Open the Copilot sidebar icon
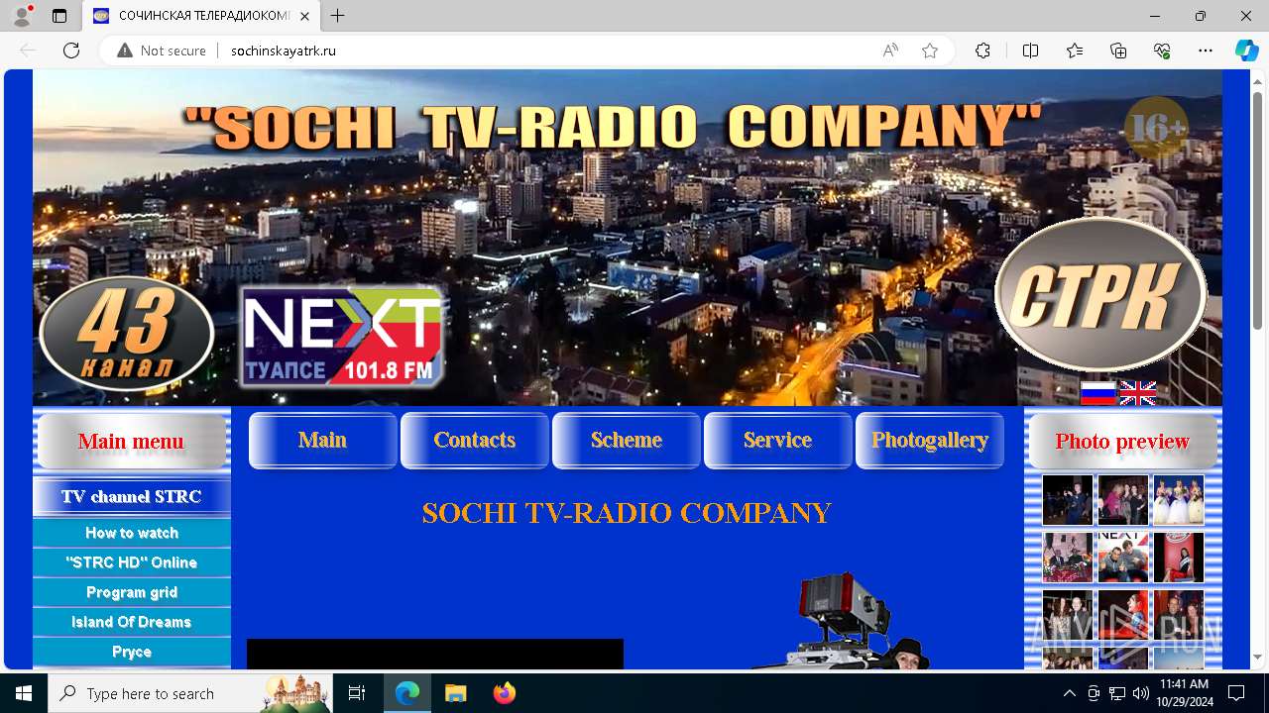 tap(1246, 51)
